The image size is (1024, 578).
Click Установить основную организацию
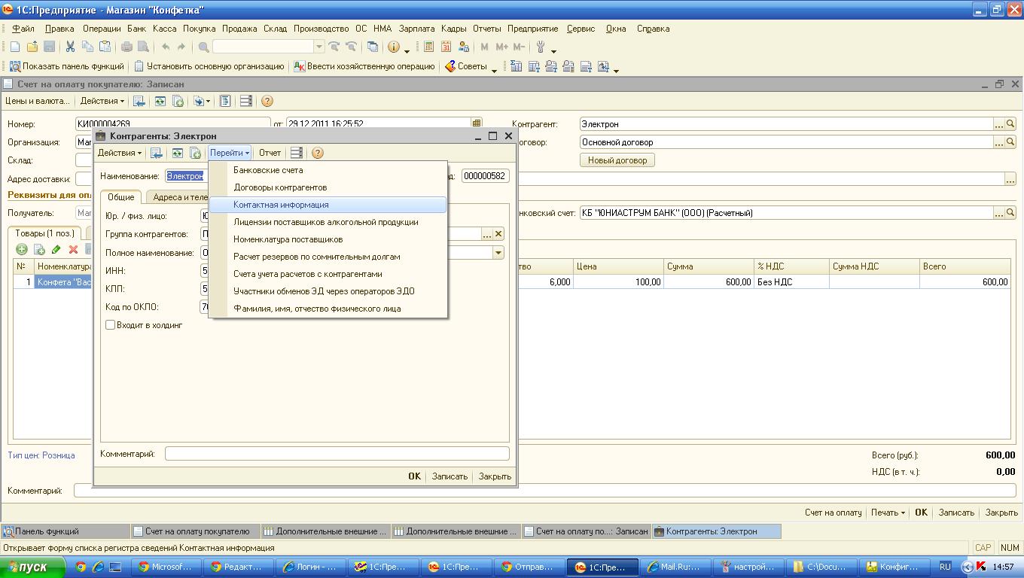[209, 66]
